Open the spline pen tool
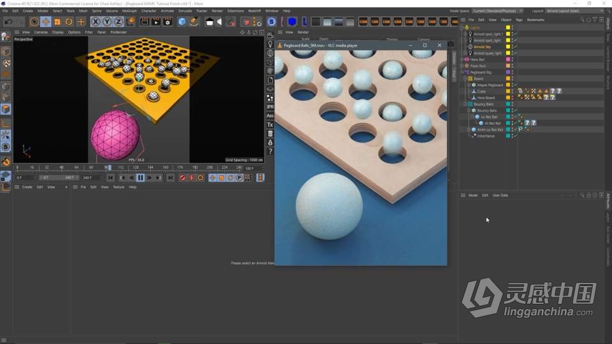Image resolution: width=612 pixels, height=344 pixels. tap(194, 22)
